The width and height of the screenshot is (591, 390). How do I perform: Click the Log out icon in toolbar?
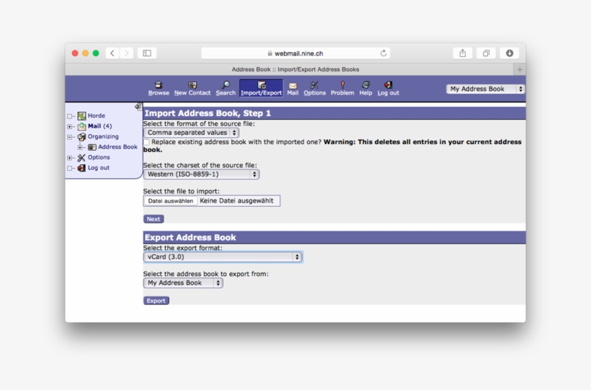coord(388,85)
